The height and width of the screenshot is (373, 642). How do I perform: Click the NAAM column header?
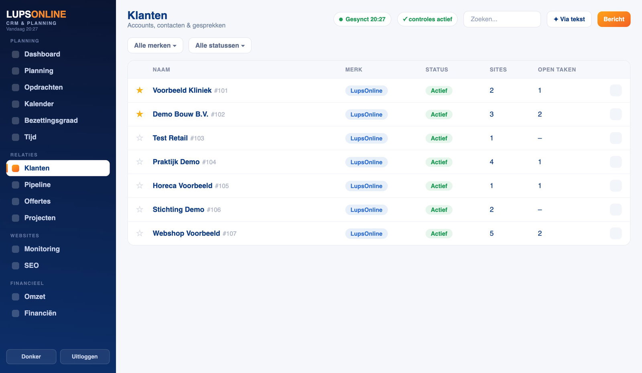[161, 69]
